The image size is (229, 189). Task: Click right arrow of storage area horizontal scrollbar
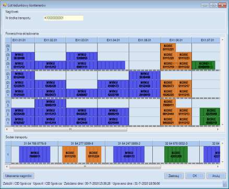coord(218,129)
